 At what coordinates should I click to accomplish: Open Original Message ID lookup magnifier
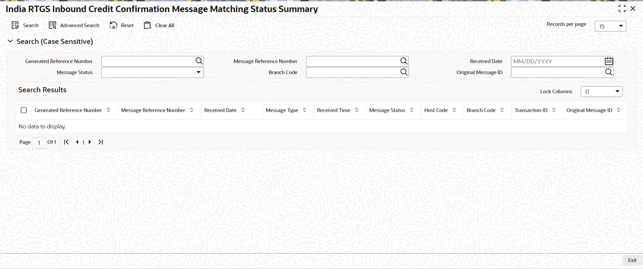(x=608, y=72)
